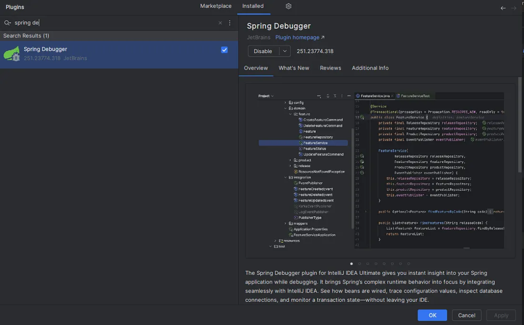
Task: Open the Additional Info tab
Action: (x=370, y=68)
